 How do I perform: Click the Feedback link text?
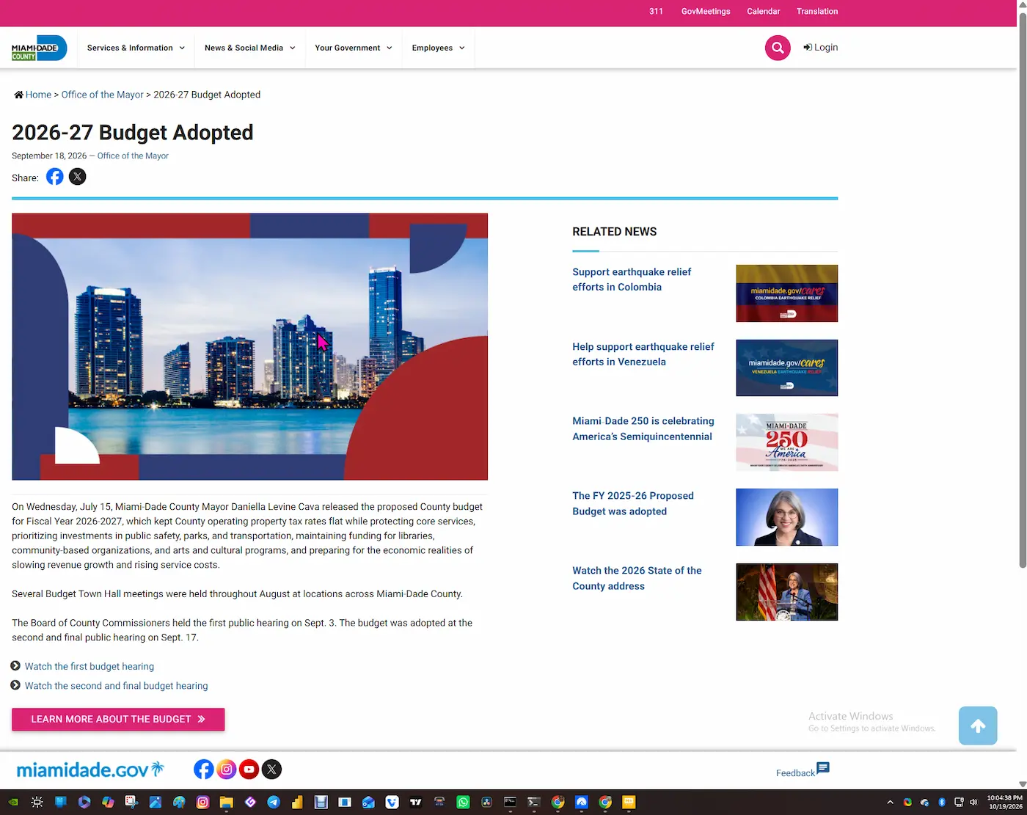795,773
